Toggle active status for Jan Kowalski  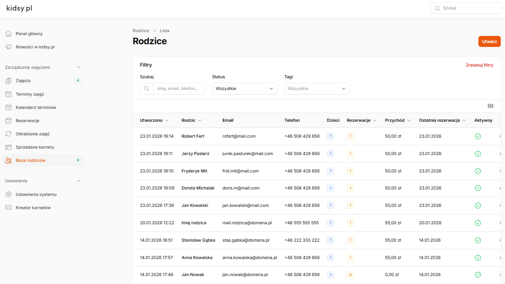[478, 205]
